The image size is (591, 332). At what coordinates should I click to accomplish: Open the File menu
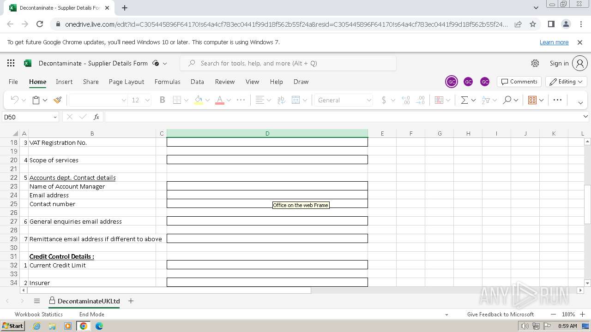point(13,82)
